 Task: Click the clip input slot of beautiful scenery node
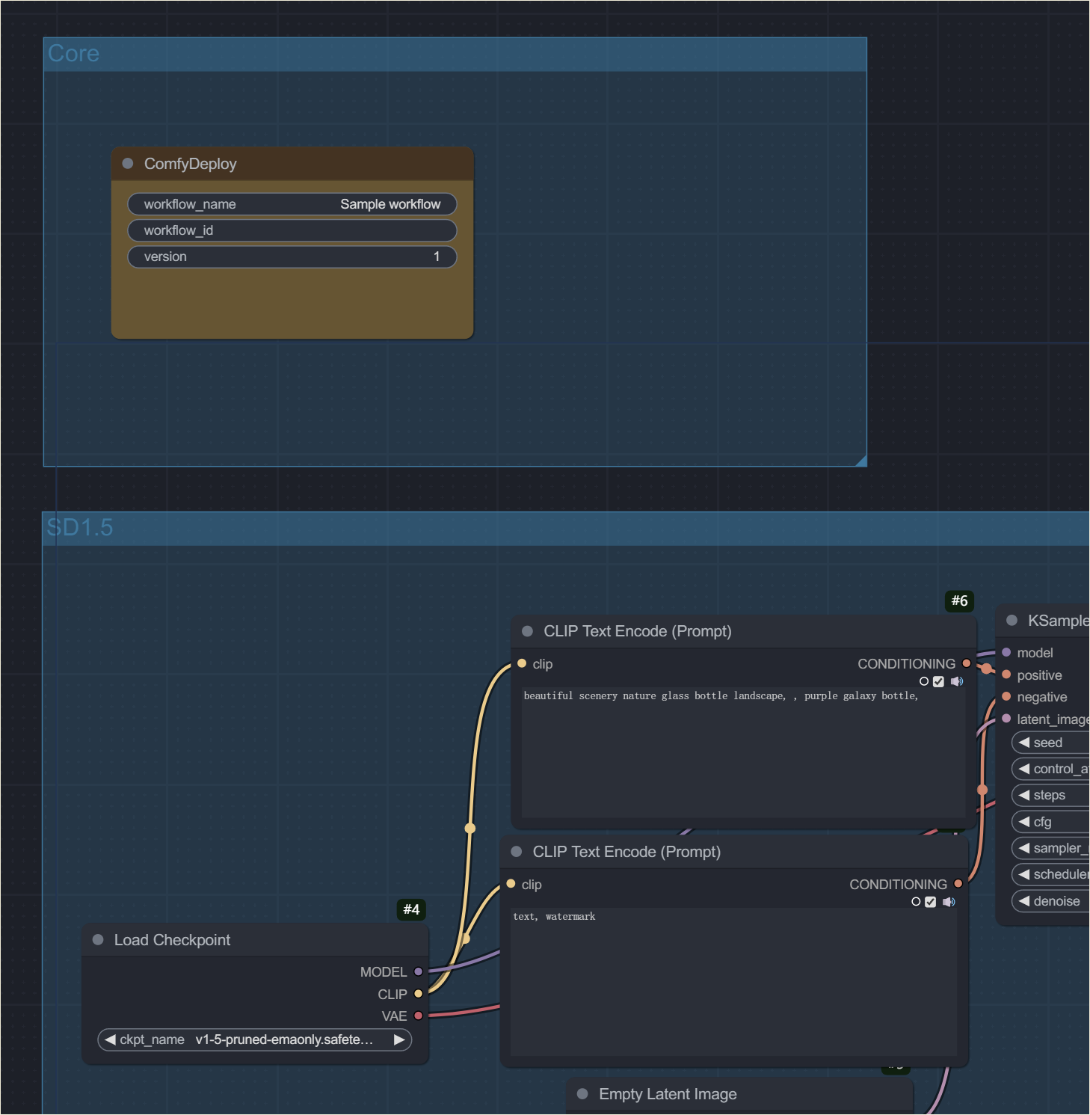522,663
